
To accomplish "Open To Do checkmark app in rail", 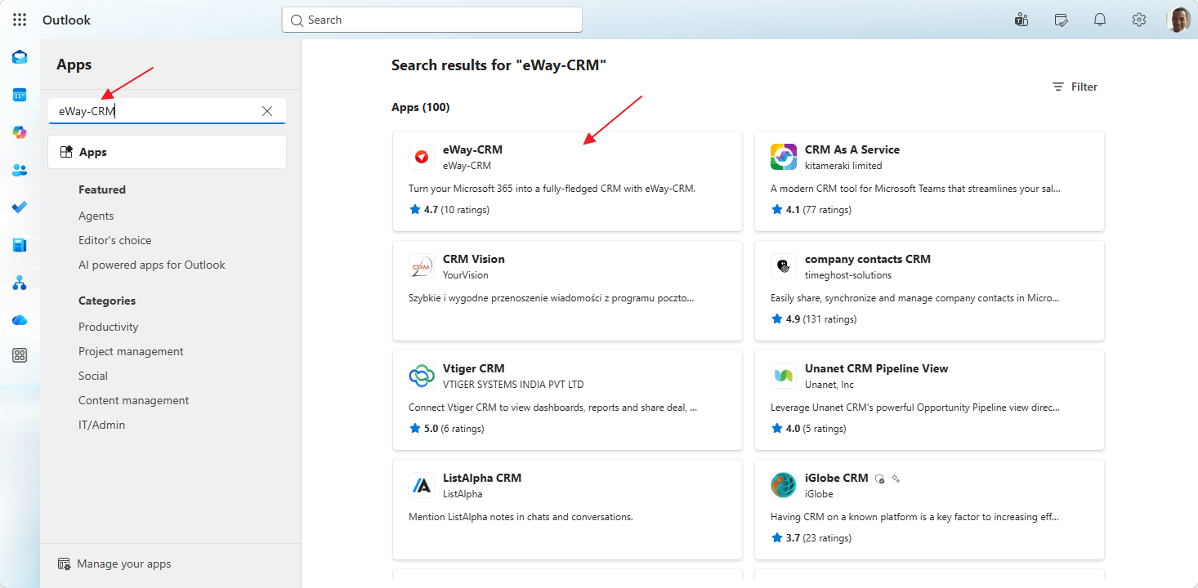I will [20, 207].
